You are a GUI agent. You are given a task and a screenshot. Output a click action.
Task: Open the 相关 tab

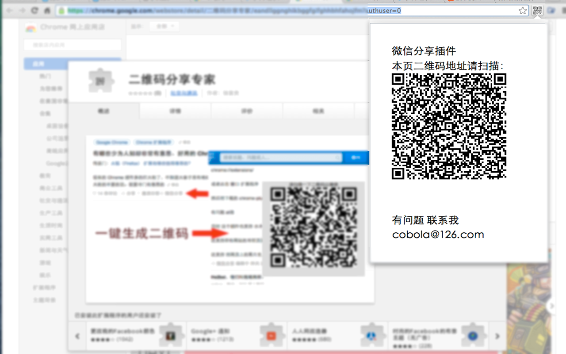point(318,111)
